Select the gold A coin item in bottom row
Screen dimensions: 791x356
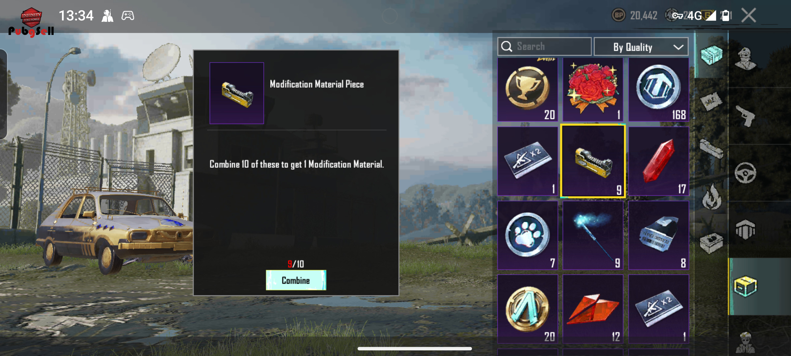[528, 309]
